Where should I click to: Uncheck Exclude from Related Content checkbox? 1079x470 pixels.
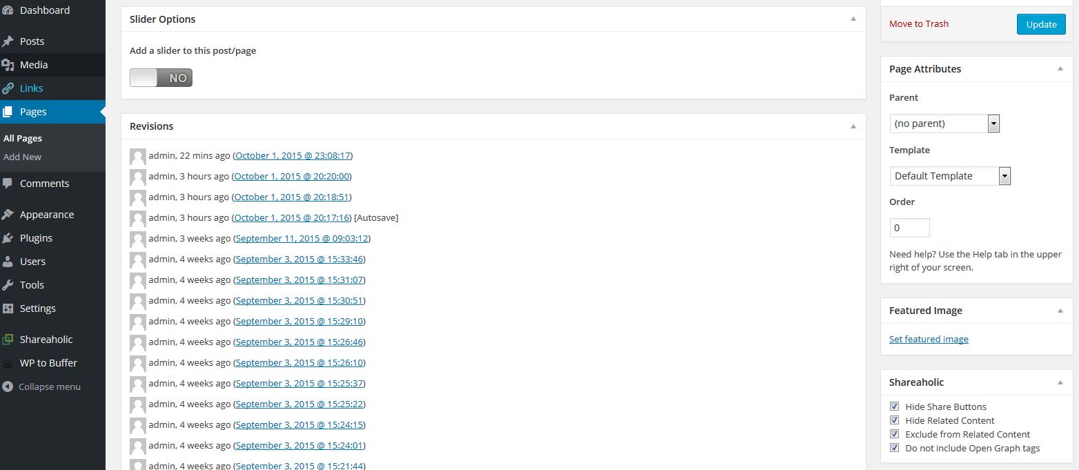[894, 434]
